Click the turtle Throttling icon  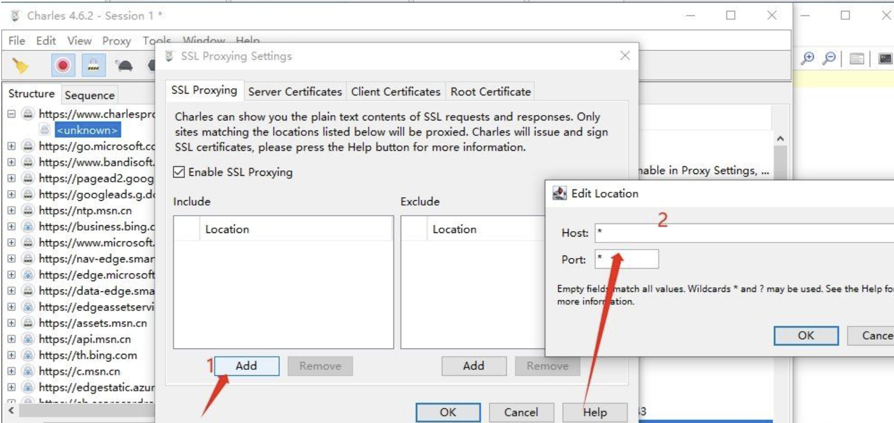[x=125, y=66]
